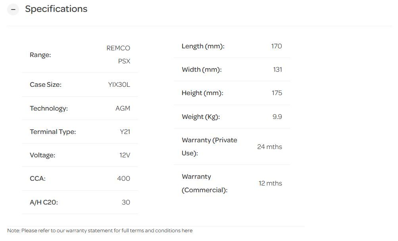Screen dimensions: 398x241
Task: Click the Specifications heading
Action: (x=56, y=9)
